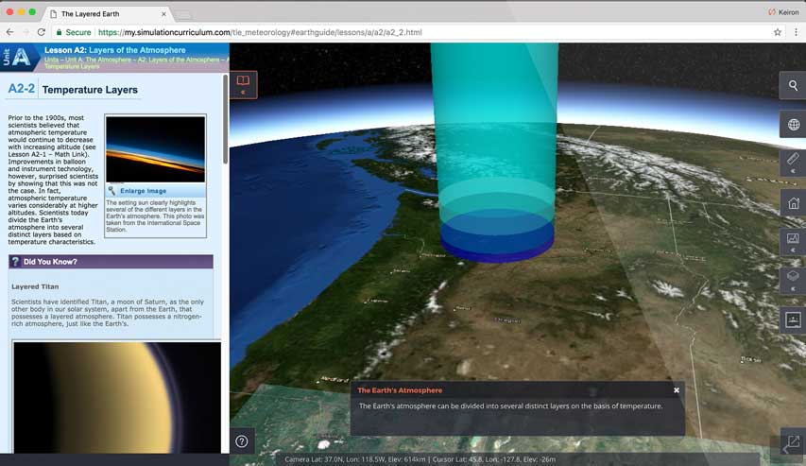Expand the chart tool's small arrow
Viewport: 806px width, 466px height.
click(x=793, y=250)
